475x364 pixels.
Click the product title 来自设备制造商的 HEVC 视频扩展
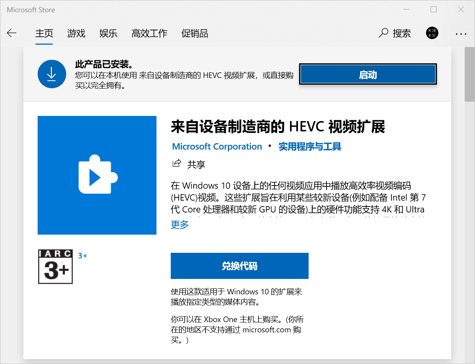pyautogui.click(x=278, y=127)
